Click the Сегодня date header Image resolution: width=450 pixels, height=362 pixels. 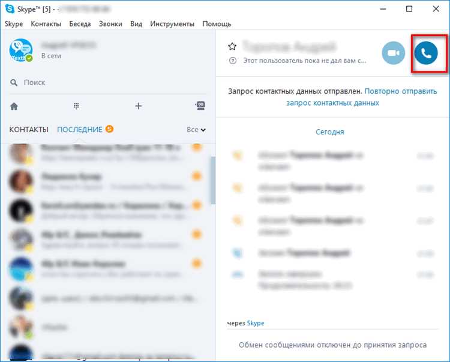330,132
